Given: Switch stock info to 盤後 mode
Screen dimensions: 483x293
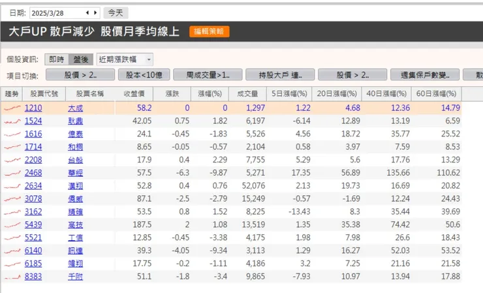Looking at the screenshot, I should click(81, 59).
